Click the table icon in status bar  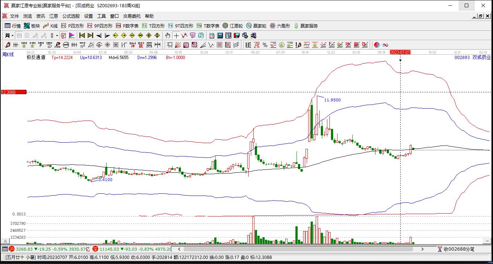[x=5, y=249]
